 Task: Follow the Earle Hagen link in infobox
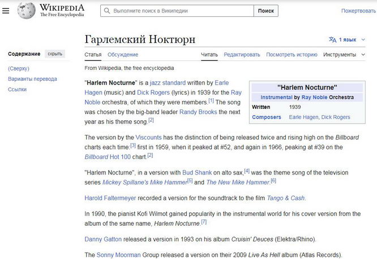pos(303,117)
